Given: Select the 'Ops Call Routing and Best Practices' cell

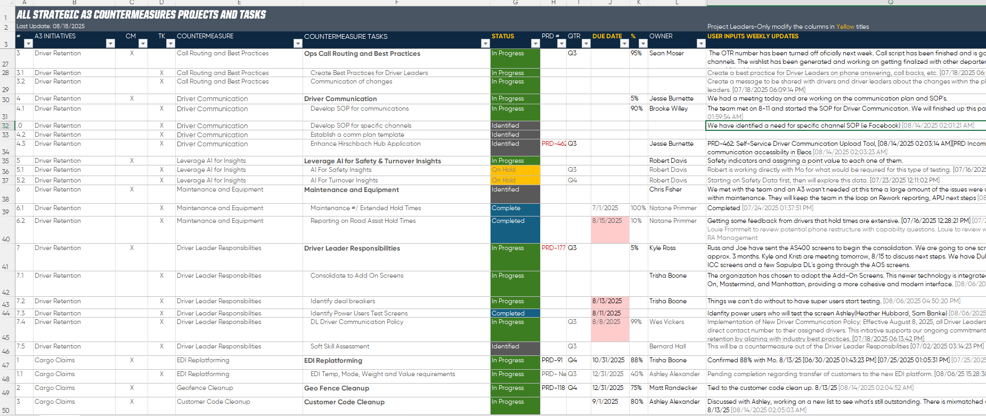Looking at the screenshot, I should pos(396,59).
